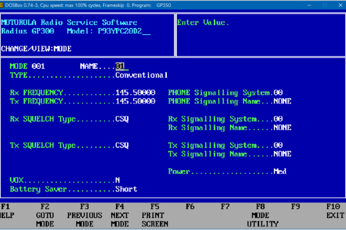346x230 pixels.
Task: Click PHONE Signalling Name value NONE
Action: click(x=283, y=101)
